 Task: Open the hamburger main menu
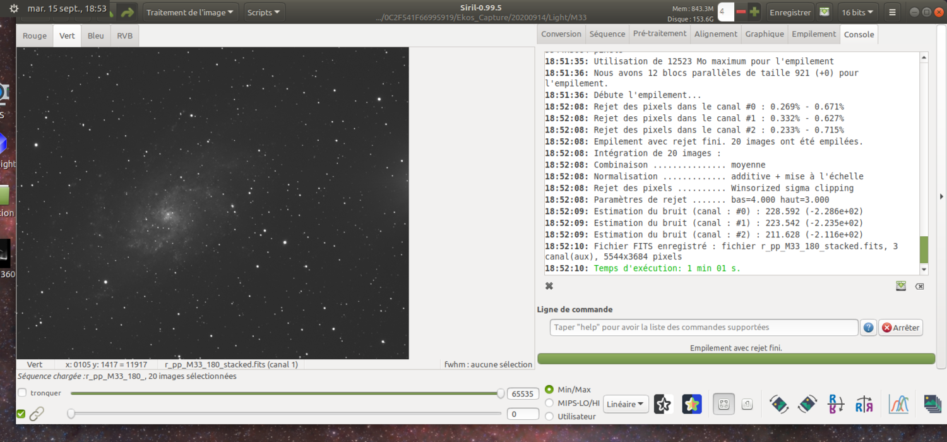click(892, 13)
